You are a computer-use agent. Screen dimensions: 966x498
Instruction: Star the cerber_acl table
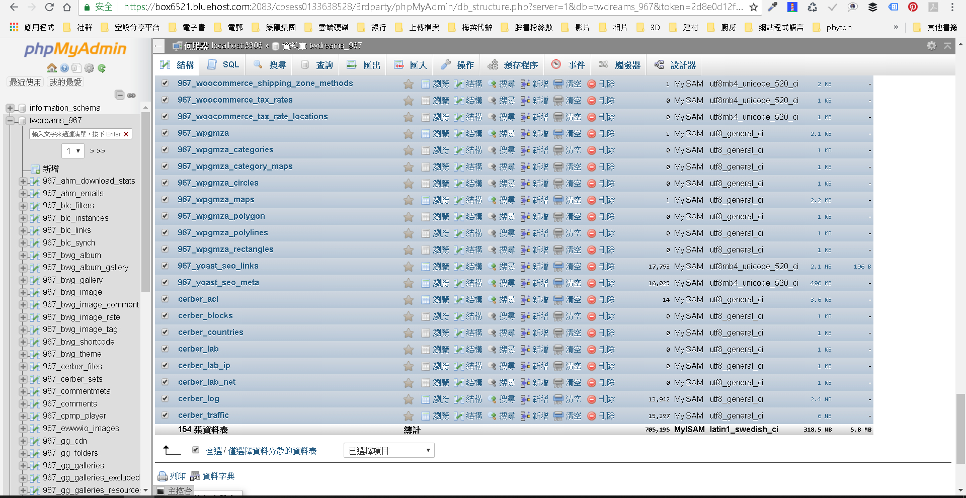(409, 300)
